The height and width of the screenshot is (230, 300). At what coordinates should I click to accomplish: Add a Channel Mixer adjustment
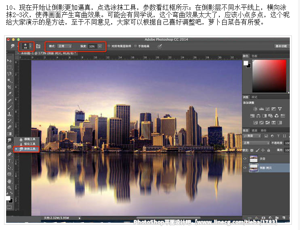click(x=277, y=116)
